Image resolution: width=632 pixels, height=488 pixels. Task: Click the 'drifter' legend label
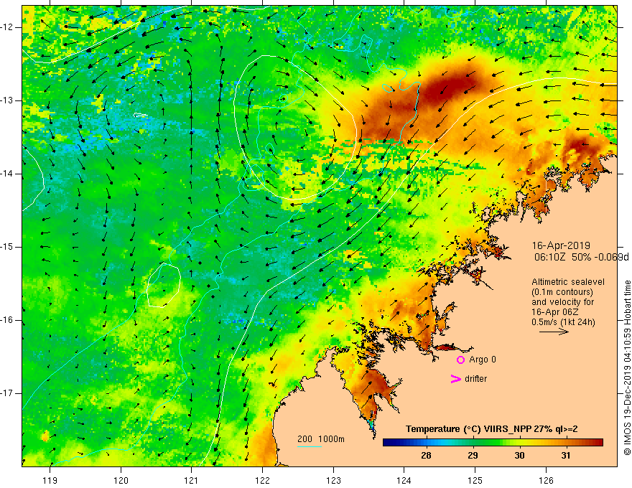475,379
